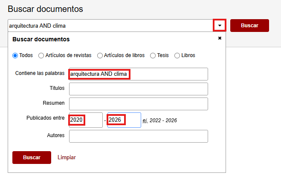Close the Buscar documentos panel

[220, 38]
